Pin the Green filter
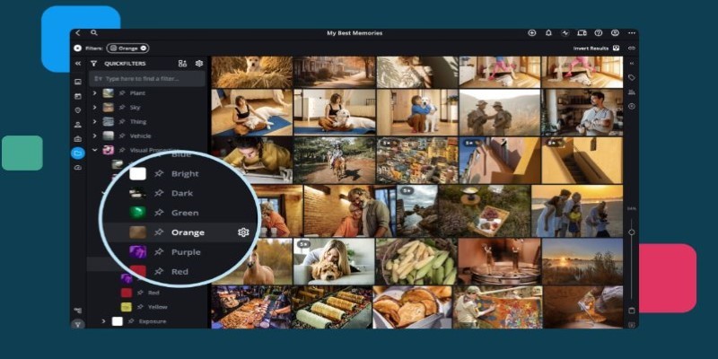 point(159,213)
